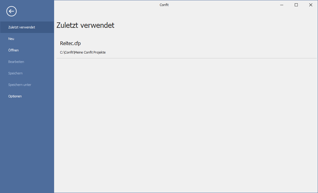The height and width of the screenshot is (193, 318).
Task: Click the Confit title in the title bar
Action: pos(164,5)
